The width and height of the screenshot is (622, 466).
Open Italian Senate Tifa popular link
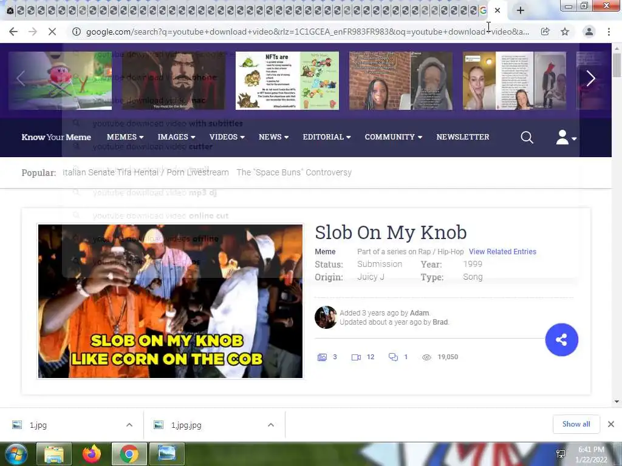coord(146,172)
